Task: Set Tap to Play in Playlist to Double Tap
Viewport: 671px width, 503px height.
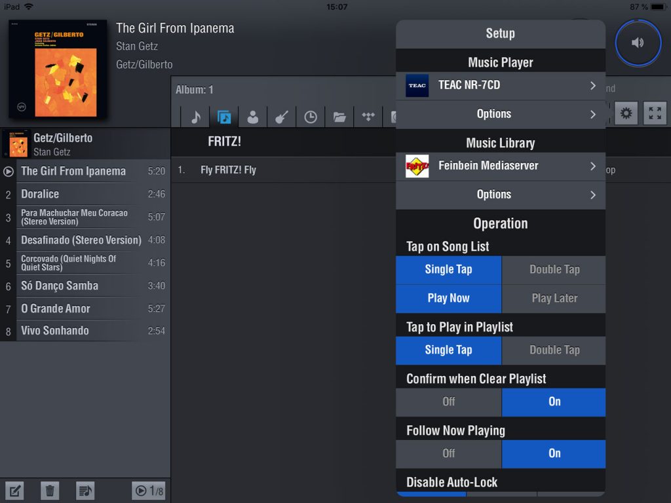Action: tap(554, 350)
